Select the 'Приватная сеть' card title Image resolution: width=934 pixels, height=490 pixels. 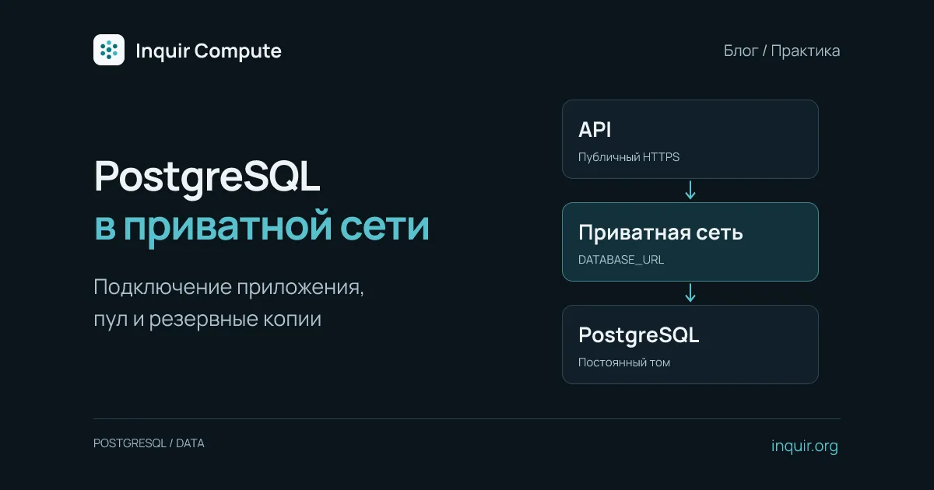(x=660, y=233)
